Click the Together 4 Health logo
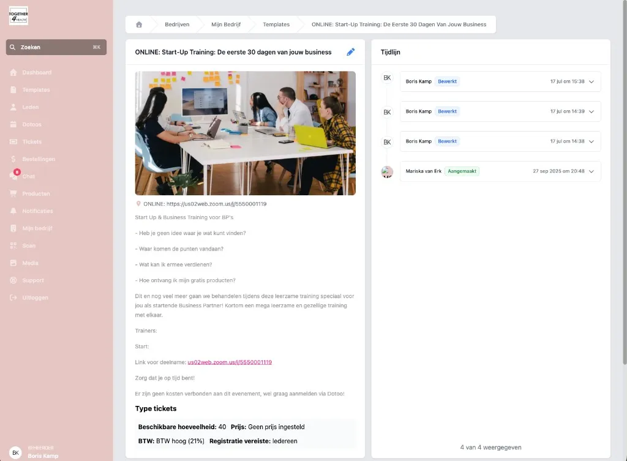 coord(18,16)
